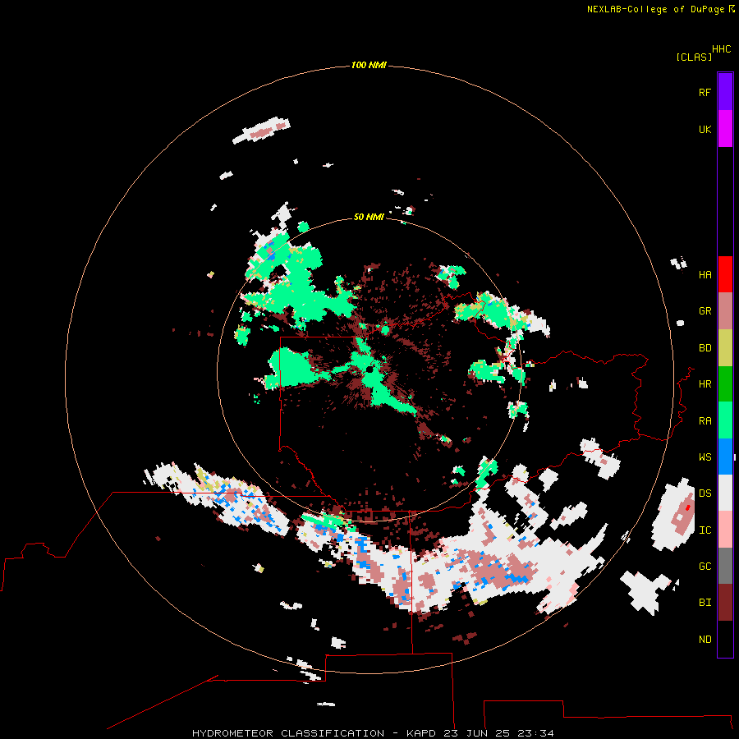Click the 100 NMI range ring label

pyautogui.click(x=369, y=65)
